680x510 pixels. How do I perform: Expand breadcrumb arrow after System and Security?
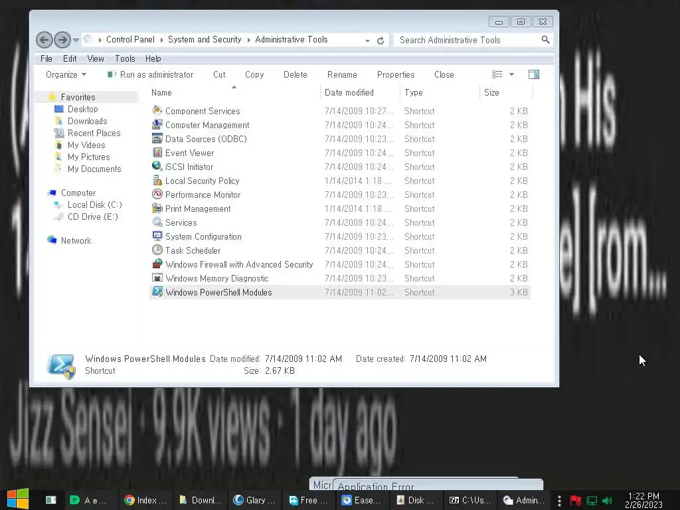248,40
